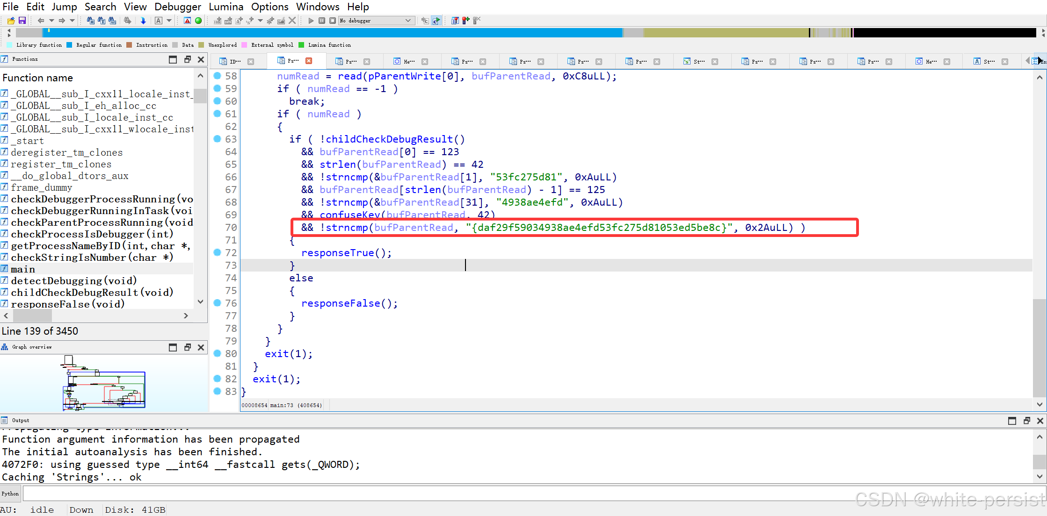Expand dropdown arrow beside Jump forward
The width and height of the screenshot is (1047, 516).
pyautogui.click(x=72, y=21)
